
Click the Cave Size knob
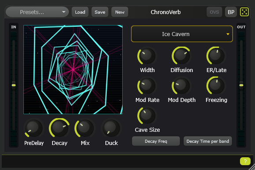(147, 116)
